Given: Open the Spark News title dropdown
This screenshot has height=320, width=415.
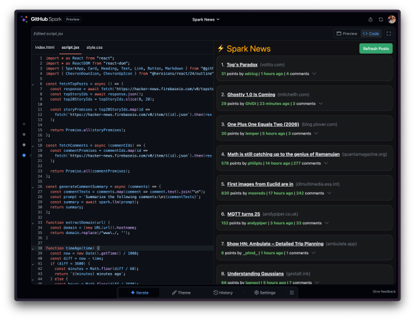Looking at the screenshot, I should coord(206,20).
